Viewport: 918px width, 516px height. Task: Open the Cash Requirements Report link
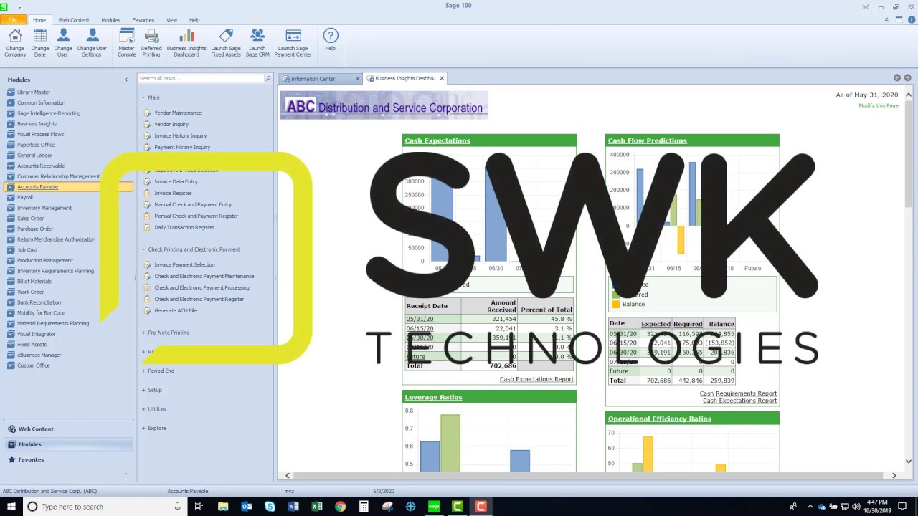tap(738, 393)
